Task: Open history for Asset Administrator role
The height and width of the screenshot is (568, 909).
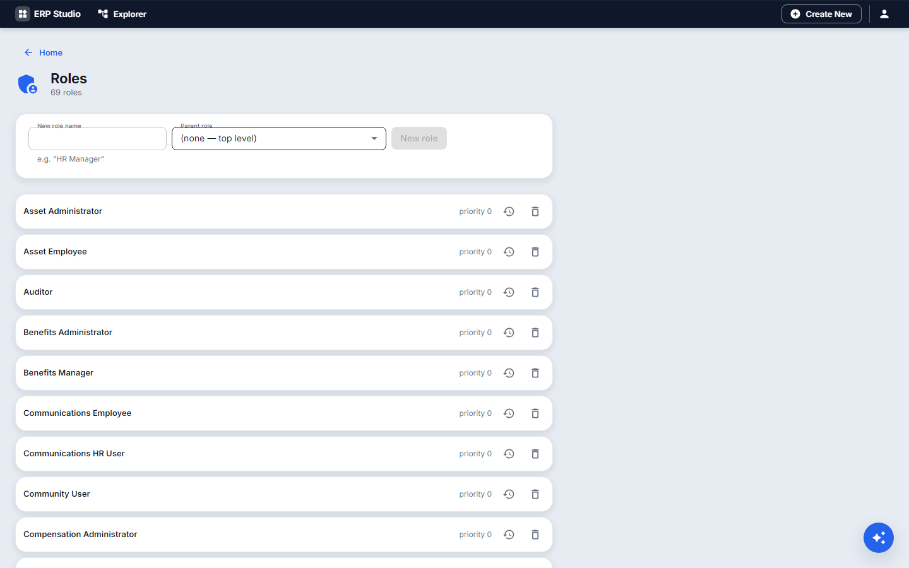Action: pyautogui.click(x=509, y=211)
